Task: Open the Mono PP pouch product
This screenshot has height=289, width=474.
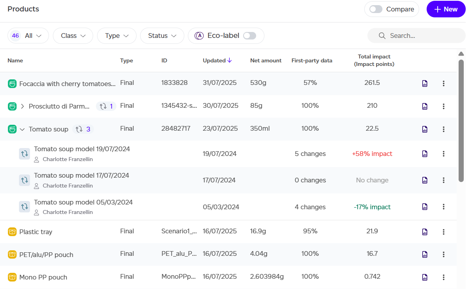Action: 43,277
